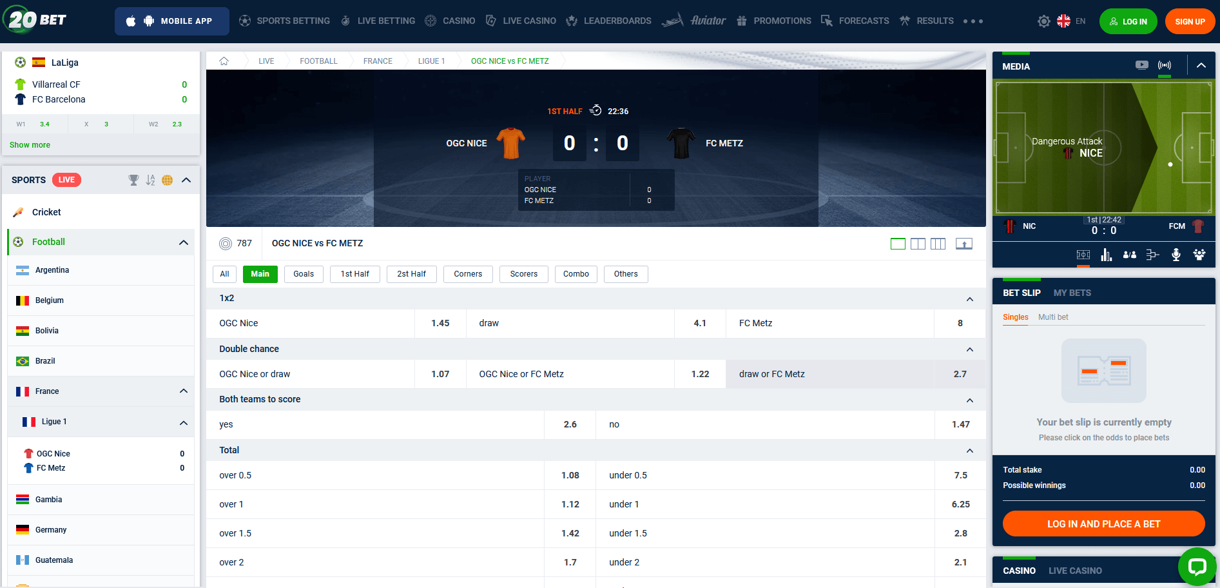Screen dimensions: 1220x588
Task: Select two column market layout
Action: (918, 244)
